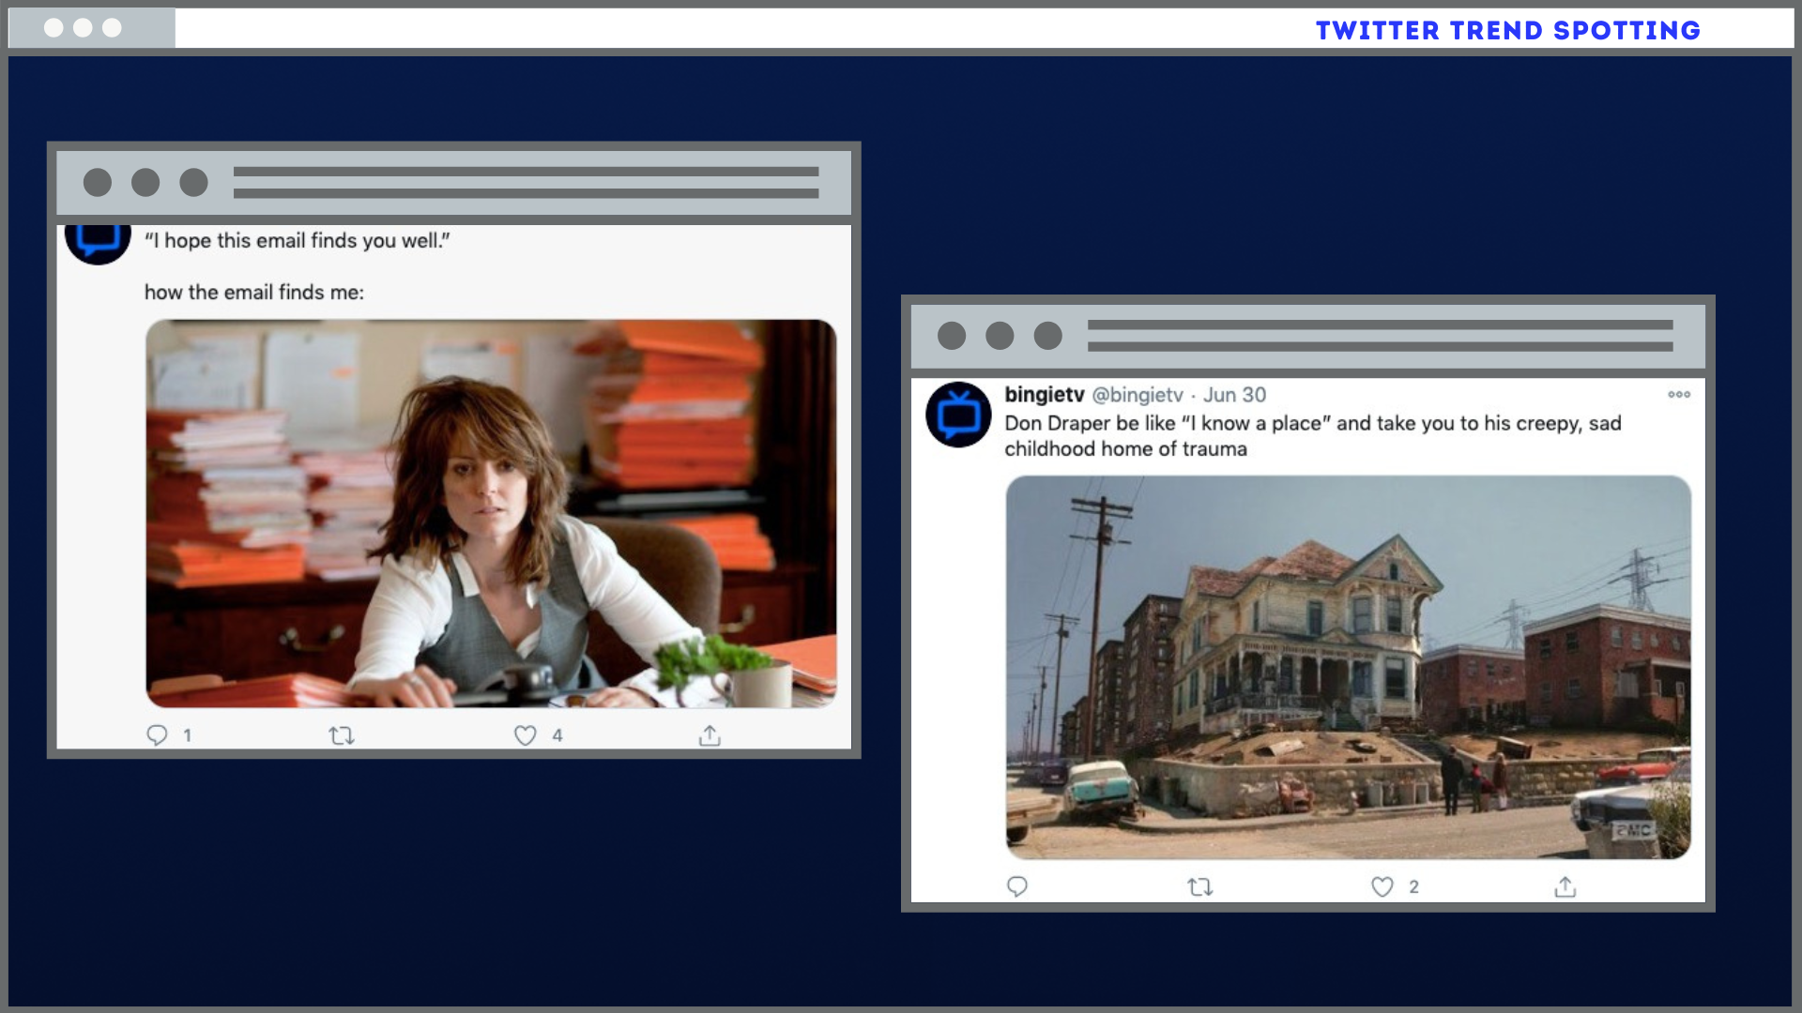Screen dimensions: 1802x1013
Task: Click avatar on the email tweet
Action: click(x=98, y=243)
